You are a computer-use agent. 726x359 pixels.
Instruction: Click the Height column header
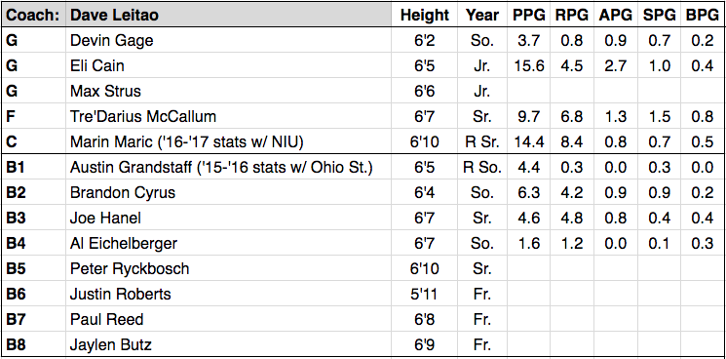[425, 15]
